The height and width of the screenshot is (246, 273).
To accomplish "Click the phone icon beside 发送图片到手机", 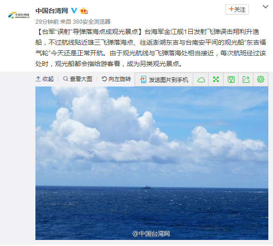I will 143,80.
